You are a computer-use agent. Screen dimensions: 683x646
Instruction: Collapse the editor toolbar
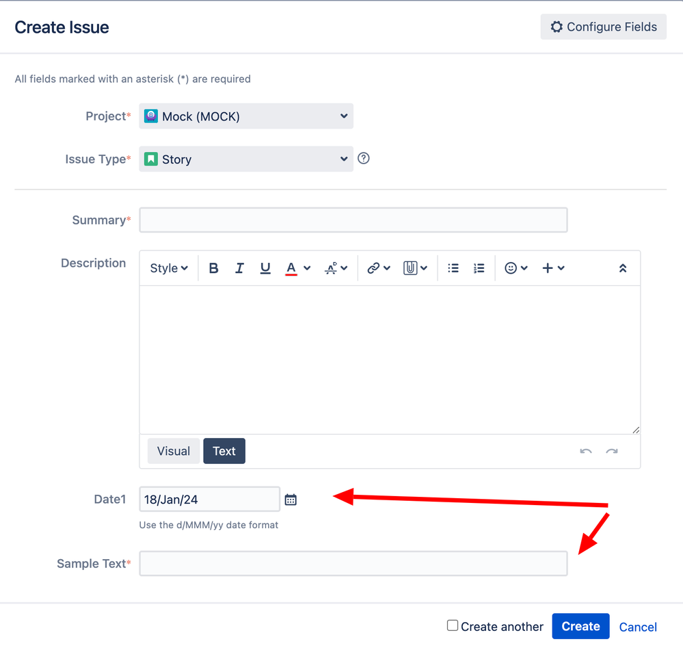(623, 268)
